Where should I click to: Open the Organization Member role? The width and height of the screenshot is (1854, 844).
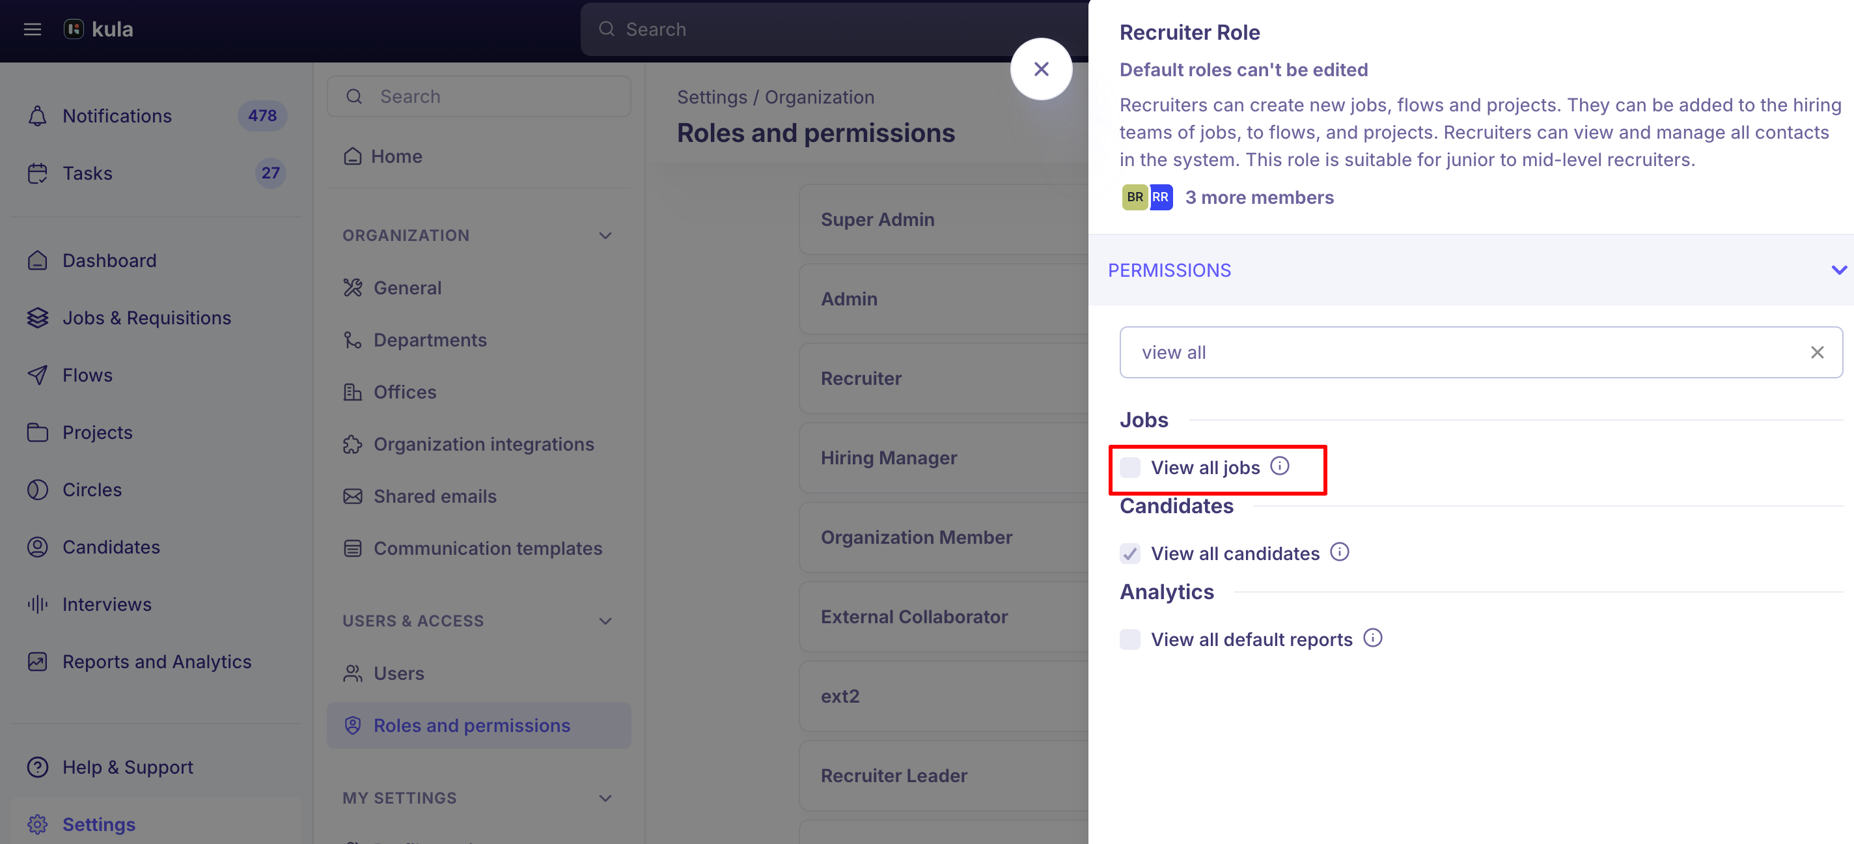pyautogui.click(x=945, y=537)
